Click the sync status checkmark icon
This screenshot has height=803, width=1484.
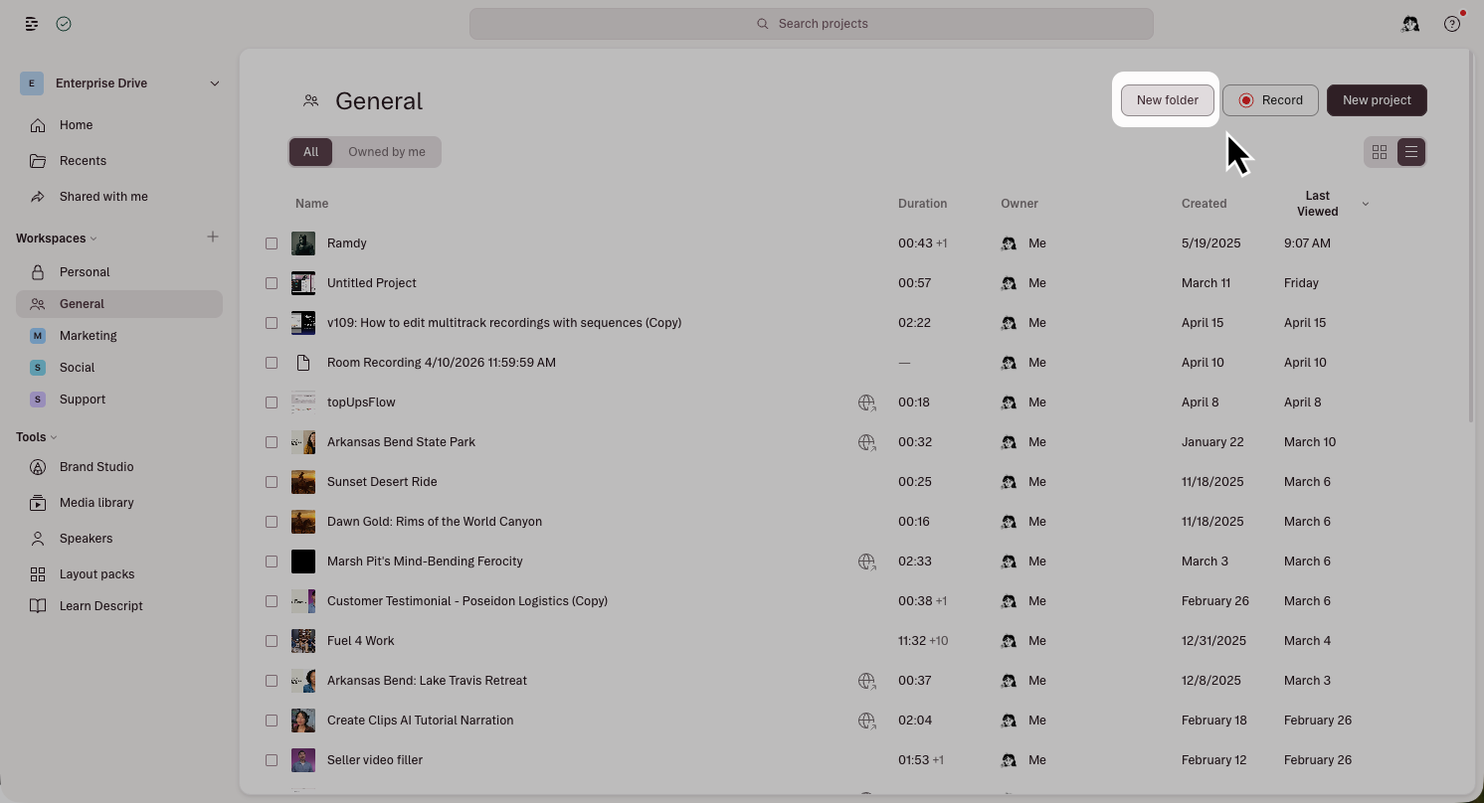point(64,23)
